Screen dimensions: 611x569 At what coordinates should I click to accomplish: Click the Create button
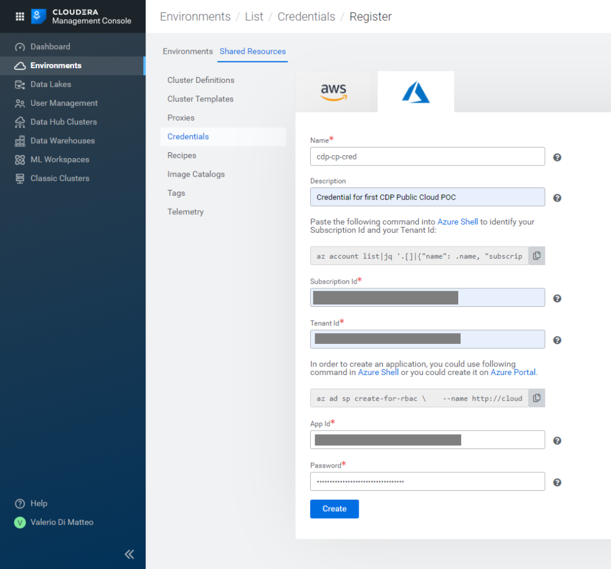pos(334,509)
